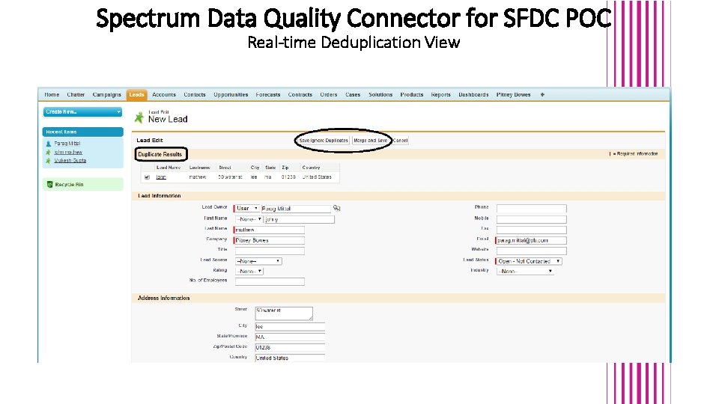Click the Zip/Postal Code field
Screen dimensions: 719x404
point(290,348)
